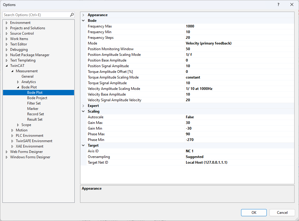299x221 pixels.
Task: Edit Frequency Max value 1000
Action: (x=239, y=26)
